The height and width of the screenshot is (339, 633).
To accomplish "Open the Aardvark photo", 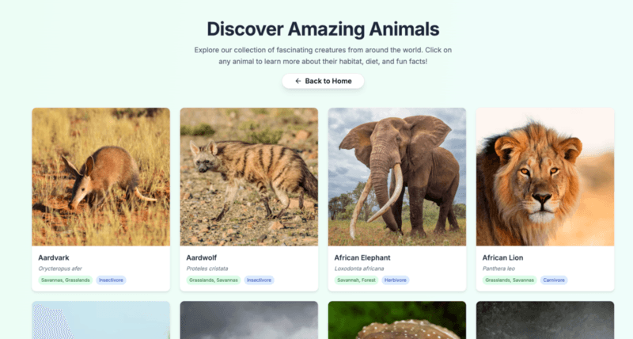I will click(100, 177).
